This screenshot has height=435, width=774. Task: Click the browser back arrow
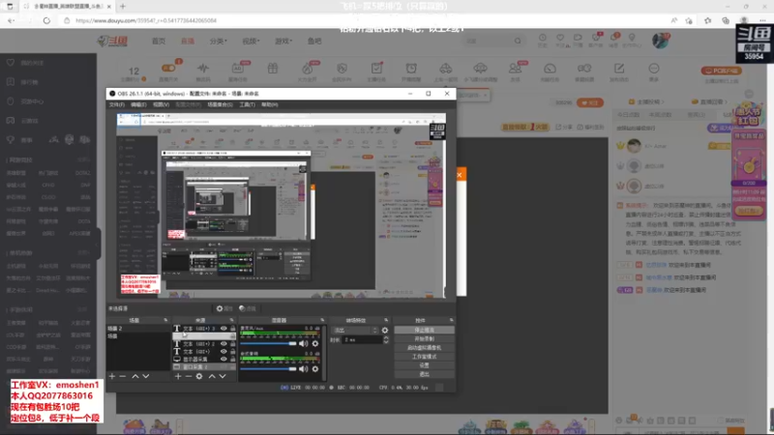pos(11,20)
